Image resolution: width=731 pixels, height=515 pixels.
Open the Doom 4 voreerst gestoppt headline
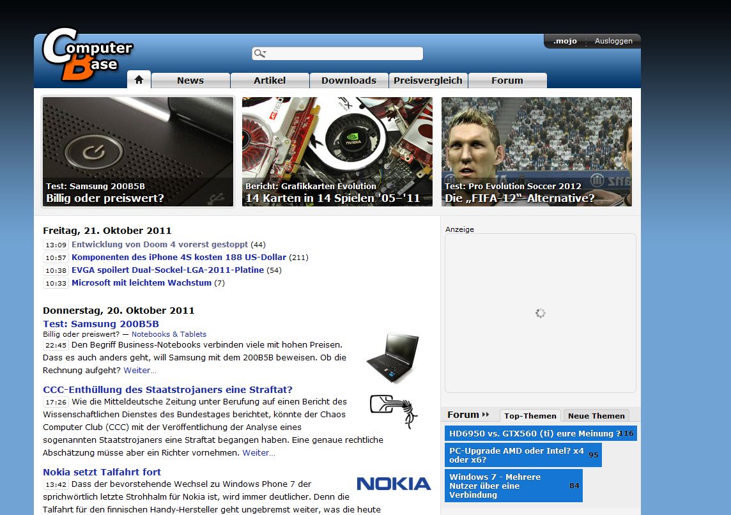[160, 245]
